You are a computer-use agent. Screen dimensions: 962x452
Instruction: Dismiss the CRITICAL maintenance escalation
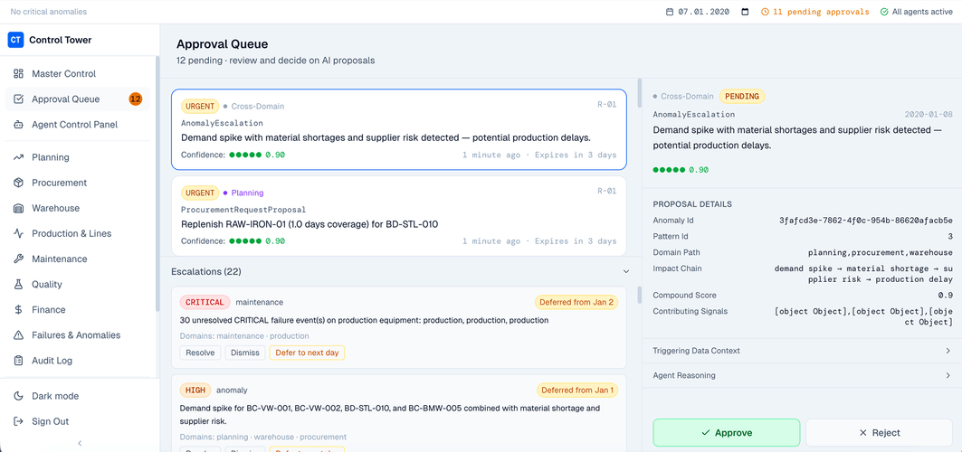pyautogui.click(x=245, y=353)
